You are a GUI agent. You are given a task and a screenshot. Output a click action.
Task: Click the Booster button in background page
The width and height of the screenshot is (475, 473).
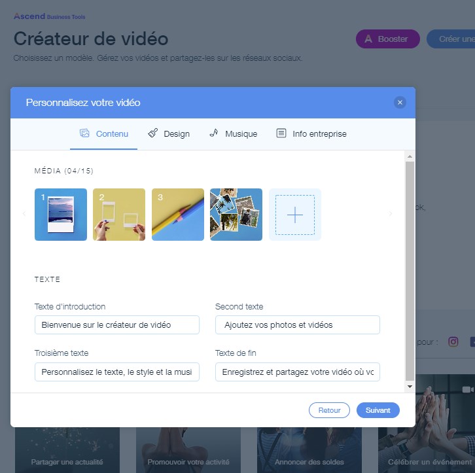tap(388, 39)
